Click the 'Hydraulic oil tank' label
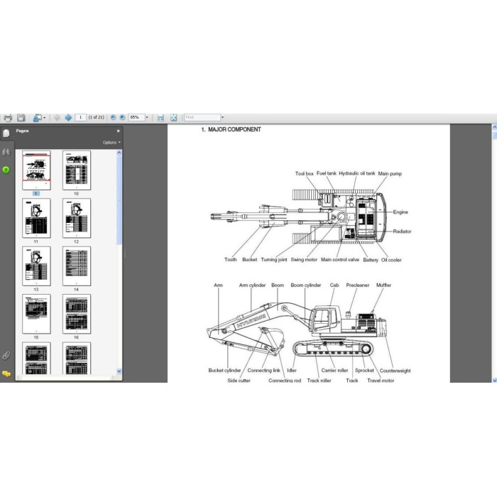Screen dimensions: 497x497 357,173
